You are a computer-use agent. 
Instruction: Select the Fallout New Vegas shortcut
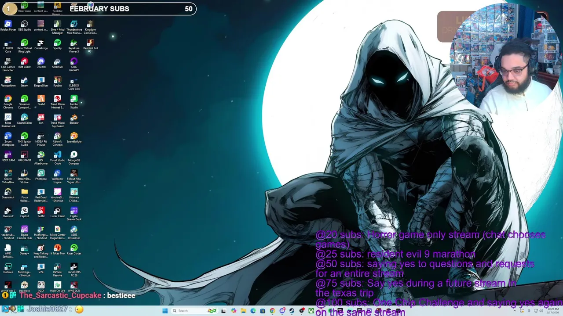(74, 176)
